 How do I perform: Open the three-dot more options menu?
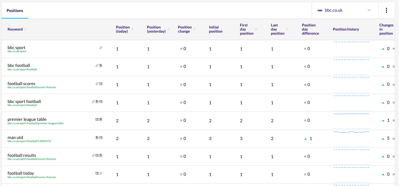tap(386, 10)
